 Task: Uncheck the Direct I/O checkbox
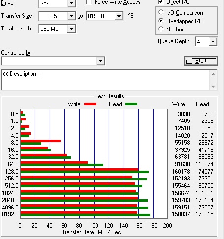click(x=160, y=2)
